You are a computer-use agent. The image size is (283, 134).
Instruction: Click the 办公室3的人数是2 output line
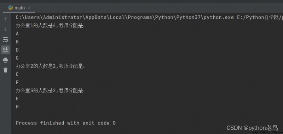(x=50, y=91)
